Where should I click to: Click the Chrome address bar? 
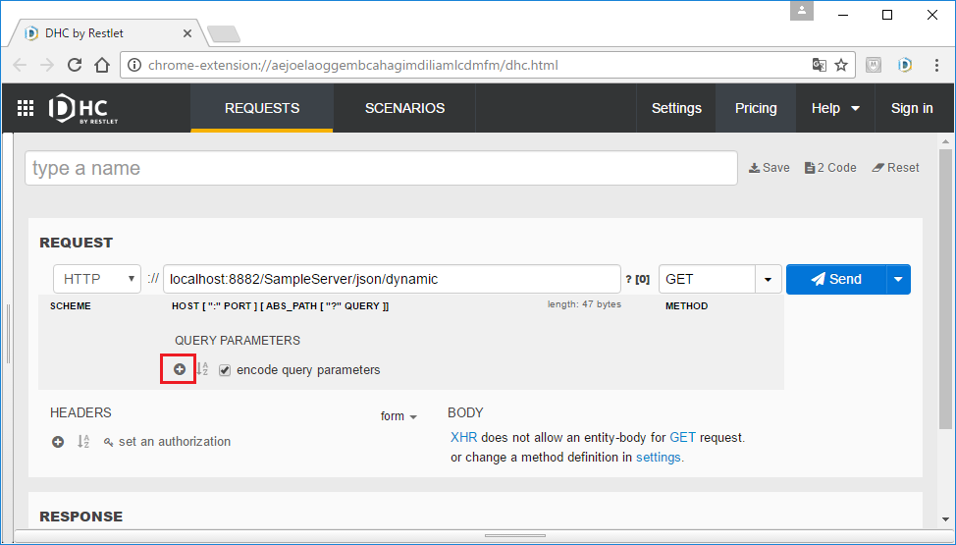pyautogui.click(x=476, y=66)
